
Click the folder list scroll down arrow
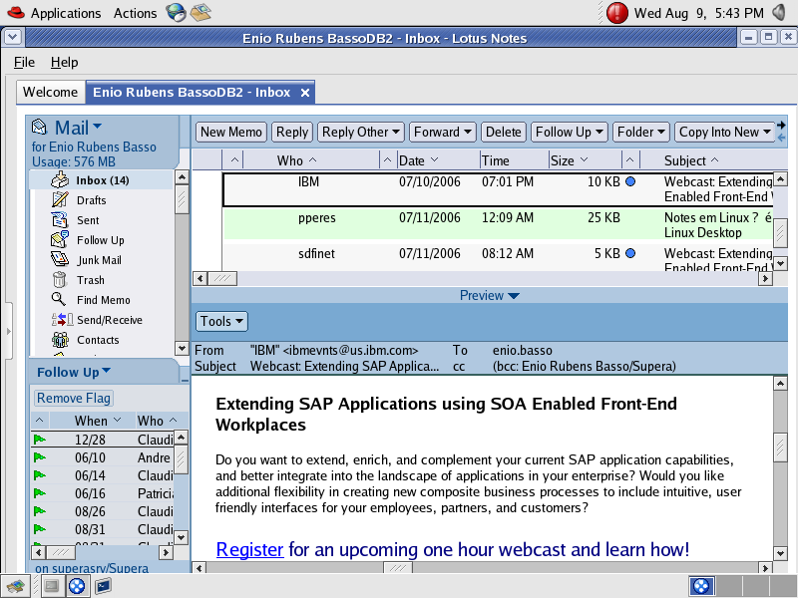click(x=182, y=348)
